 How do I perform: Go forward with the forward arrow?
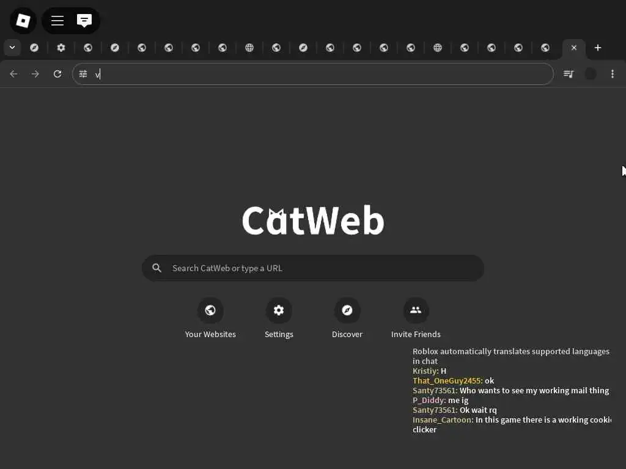click(x=35, y=74)
